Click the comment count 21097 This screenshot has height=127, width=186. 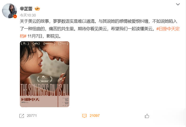95,116
